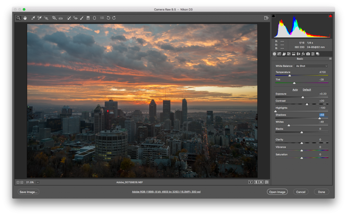This screenshot has width=347, height=216.
Task: Select the Spot Removal tool
Action: coord(68,18)
